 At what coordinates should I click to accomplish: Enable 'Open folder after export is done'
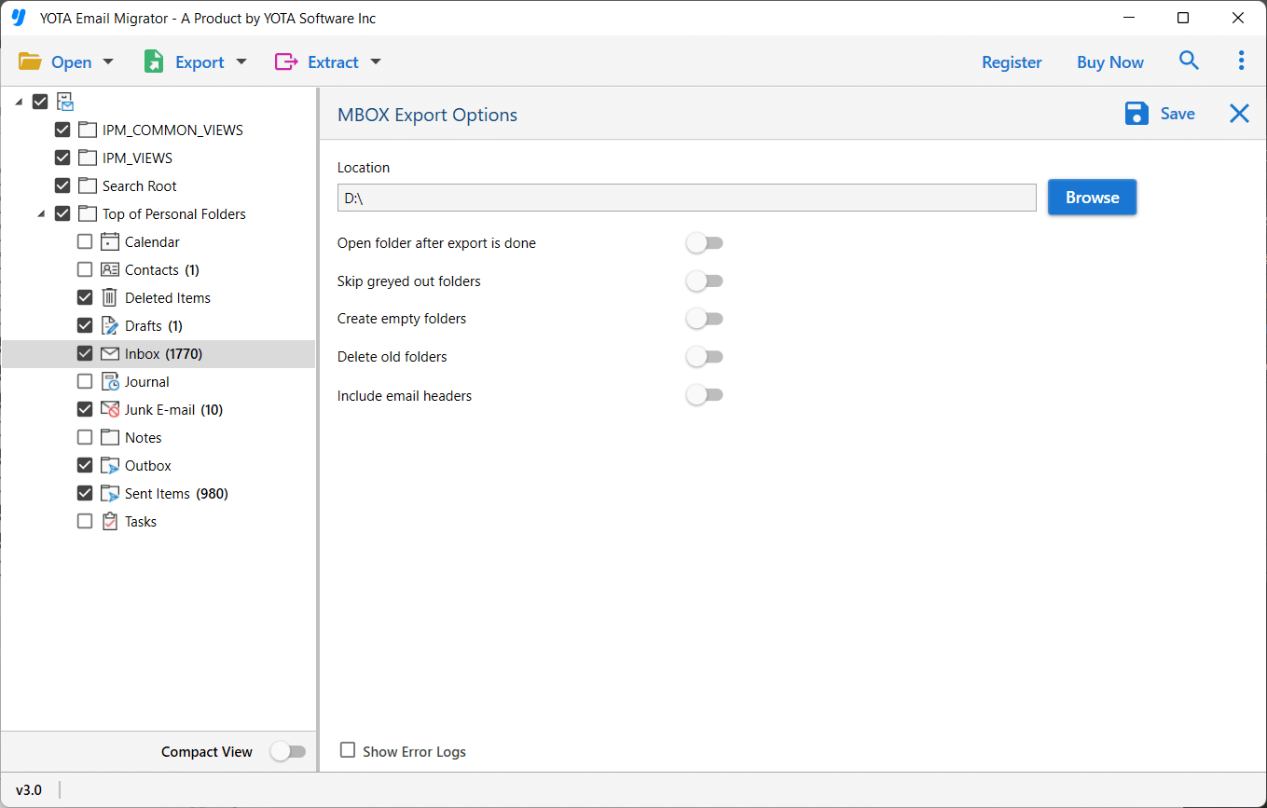pos(705,242)
